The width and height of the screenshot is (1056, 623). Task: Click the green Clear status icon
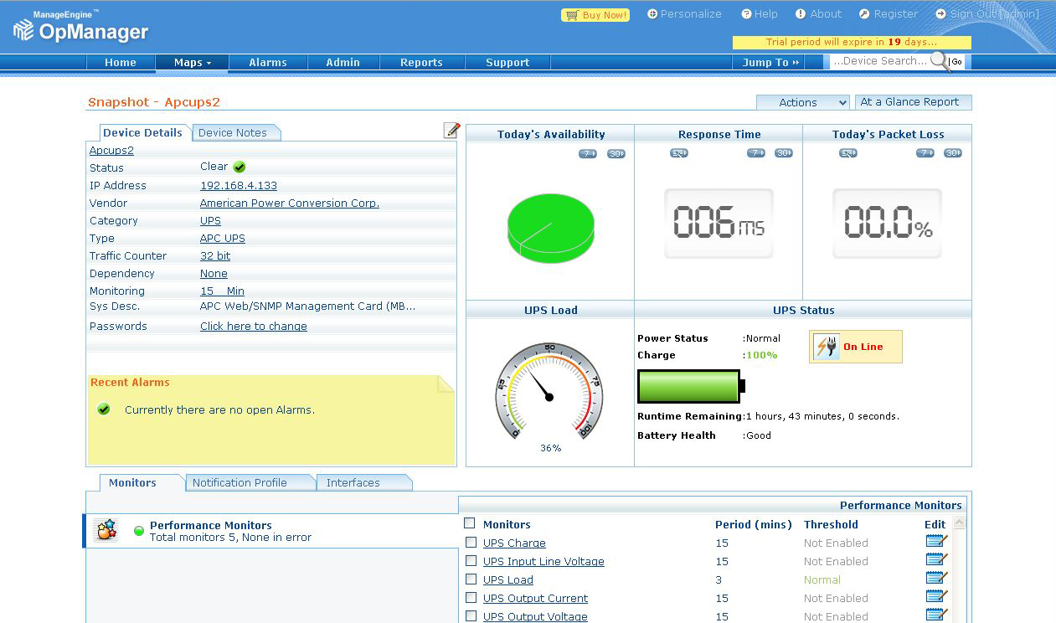pos(240,167)
